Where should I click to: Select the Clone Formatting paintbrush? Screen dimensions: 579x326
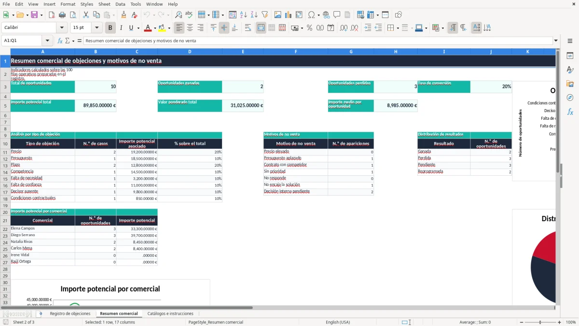pos(124,15)
